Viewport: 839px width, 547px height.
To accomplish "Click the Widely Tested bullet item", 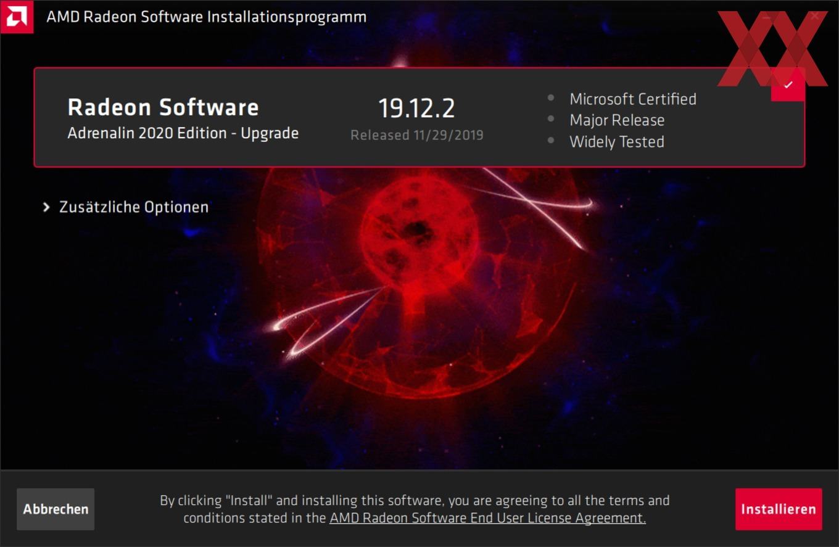I will (617, 142).
